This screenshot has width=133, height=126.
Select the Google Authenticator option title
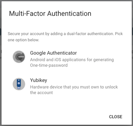[x=53, y=53]
